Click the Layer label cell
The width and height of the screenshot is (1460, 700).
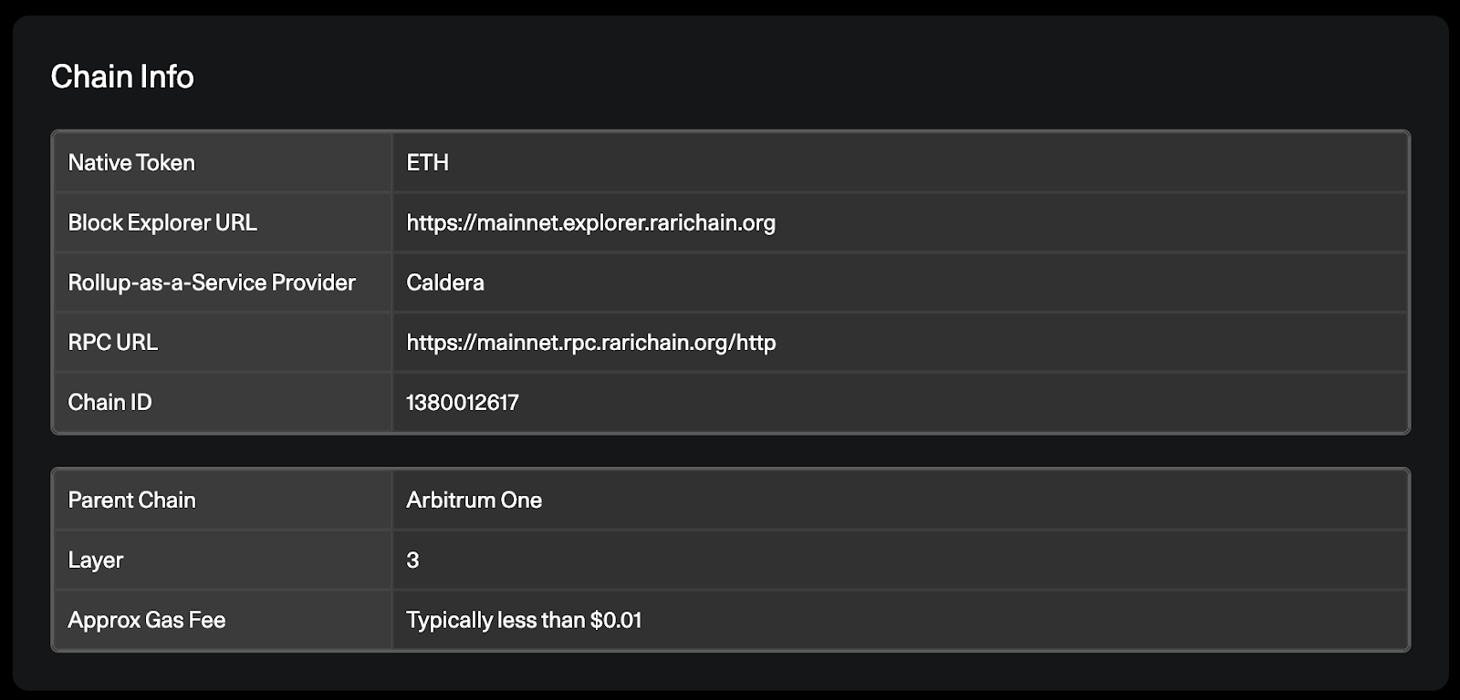tap(223, 560)
